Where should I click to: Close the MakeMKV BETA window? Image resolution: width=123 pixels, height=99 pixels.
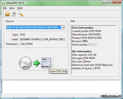tap(117, 2)
